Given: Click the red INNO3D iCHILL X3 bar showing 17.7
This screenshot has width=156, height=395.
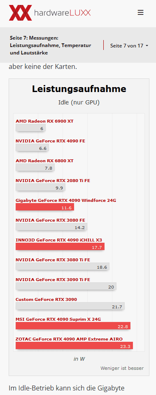Looking at the screenshot, I should (x=60, y=247).
